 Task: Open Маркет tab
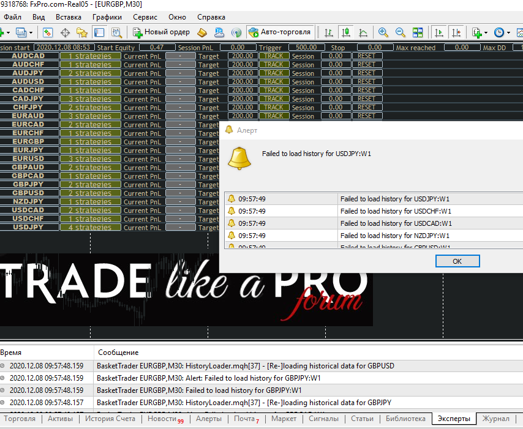pyautogui.click(x=284, y=419)
